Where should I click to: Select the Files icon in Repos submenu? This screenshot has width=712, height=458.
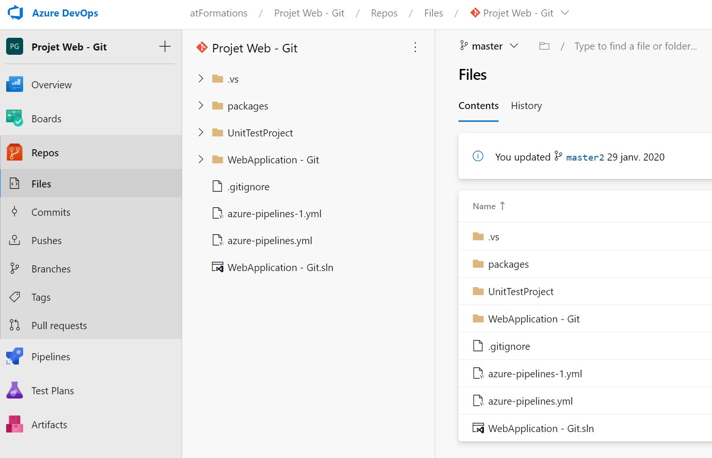15,184
